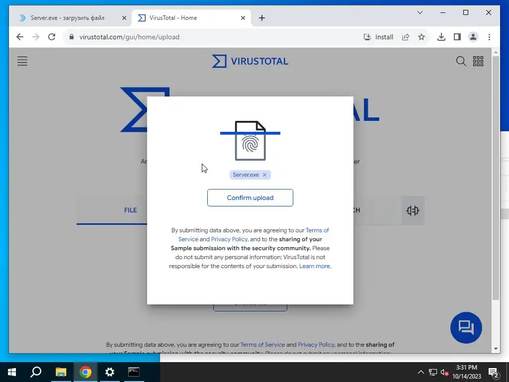509x382 pixels.
Task: Remove Server.exe from the upload chip
Action: [x=264, y=175]
